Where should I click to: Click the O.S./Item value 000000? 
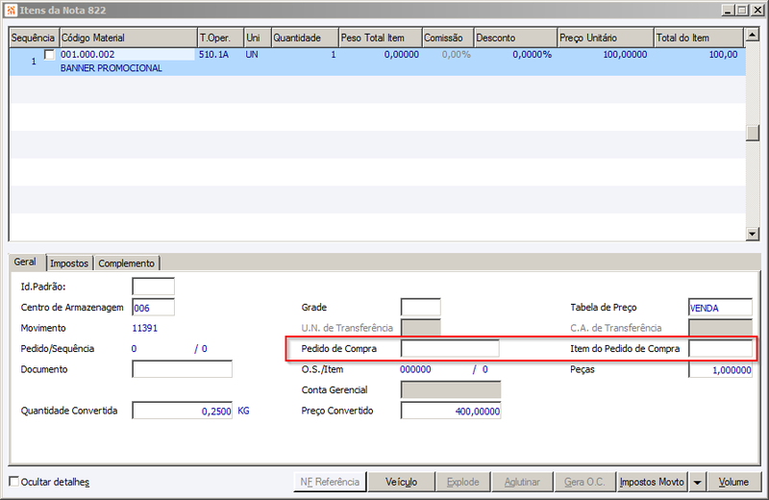tap(415, 369)
